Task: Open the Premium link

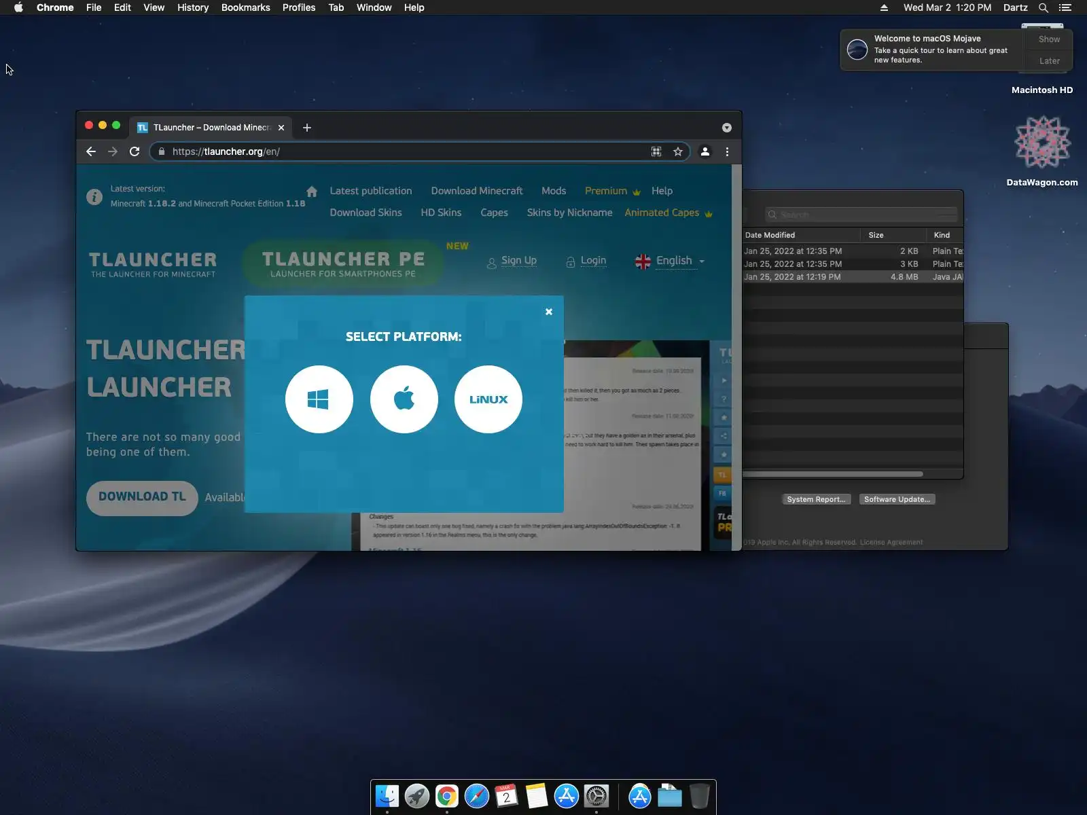Action: [606, 191]
